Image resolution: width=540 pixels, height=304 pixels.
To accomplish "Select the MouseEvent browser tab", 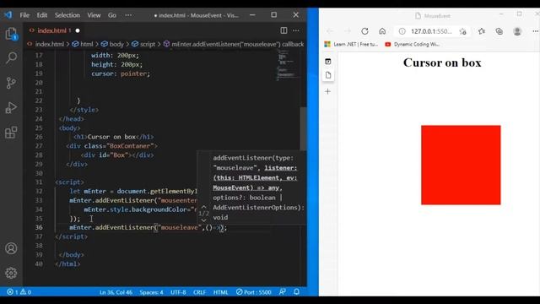I will coord(433,16).
